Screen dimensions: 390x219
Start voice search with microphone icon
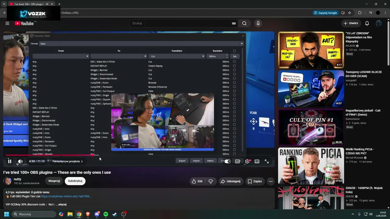[x=258, y=23]
